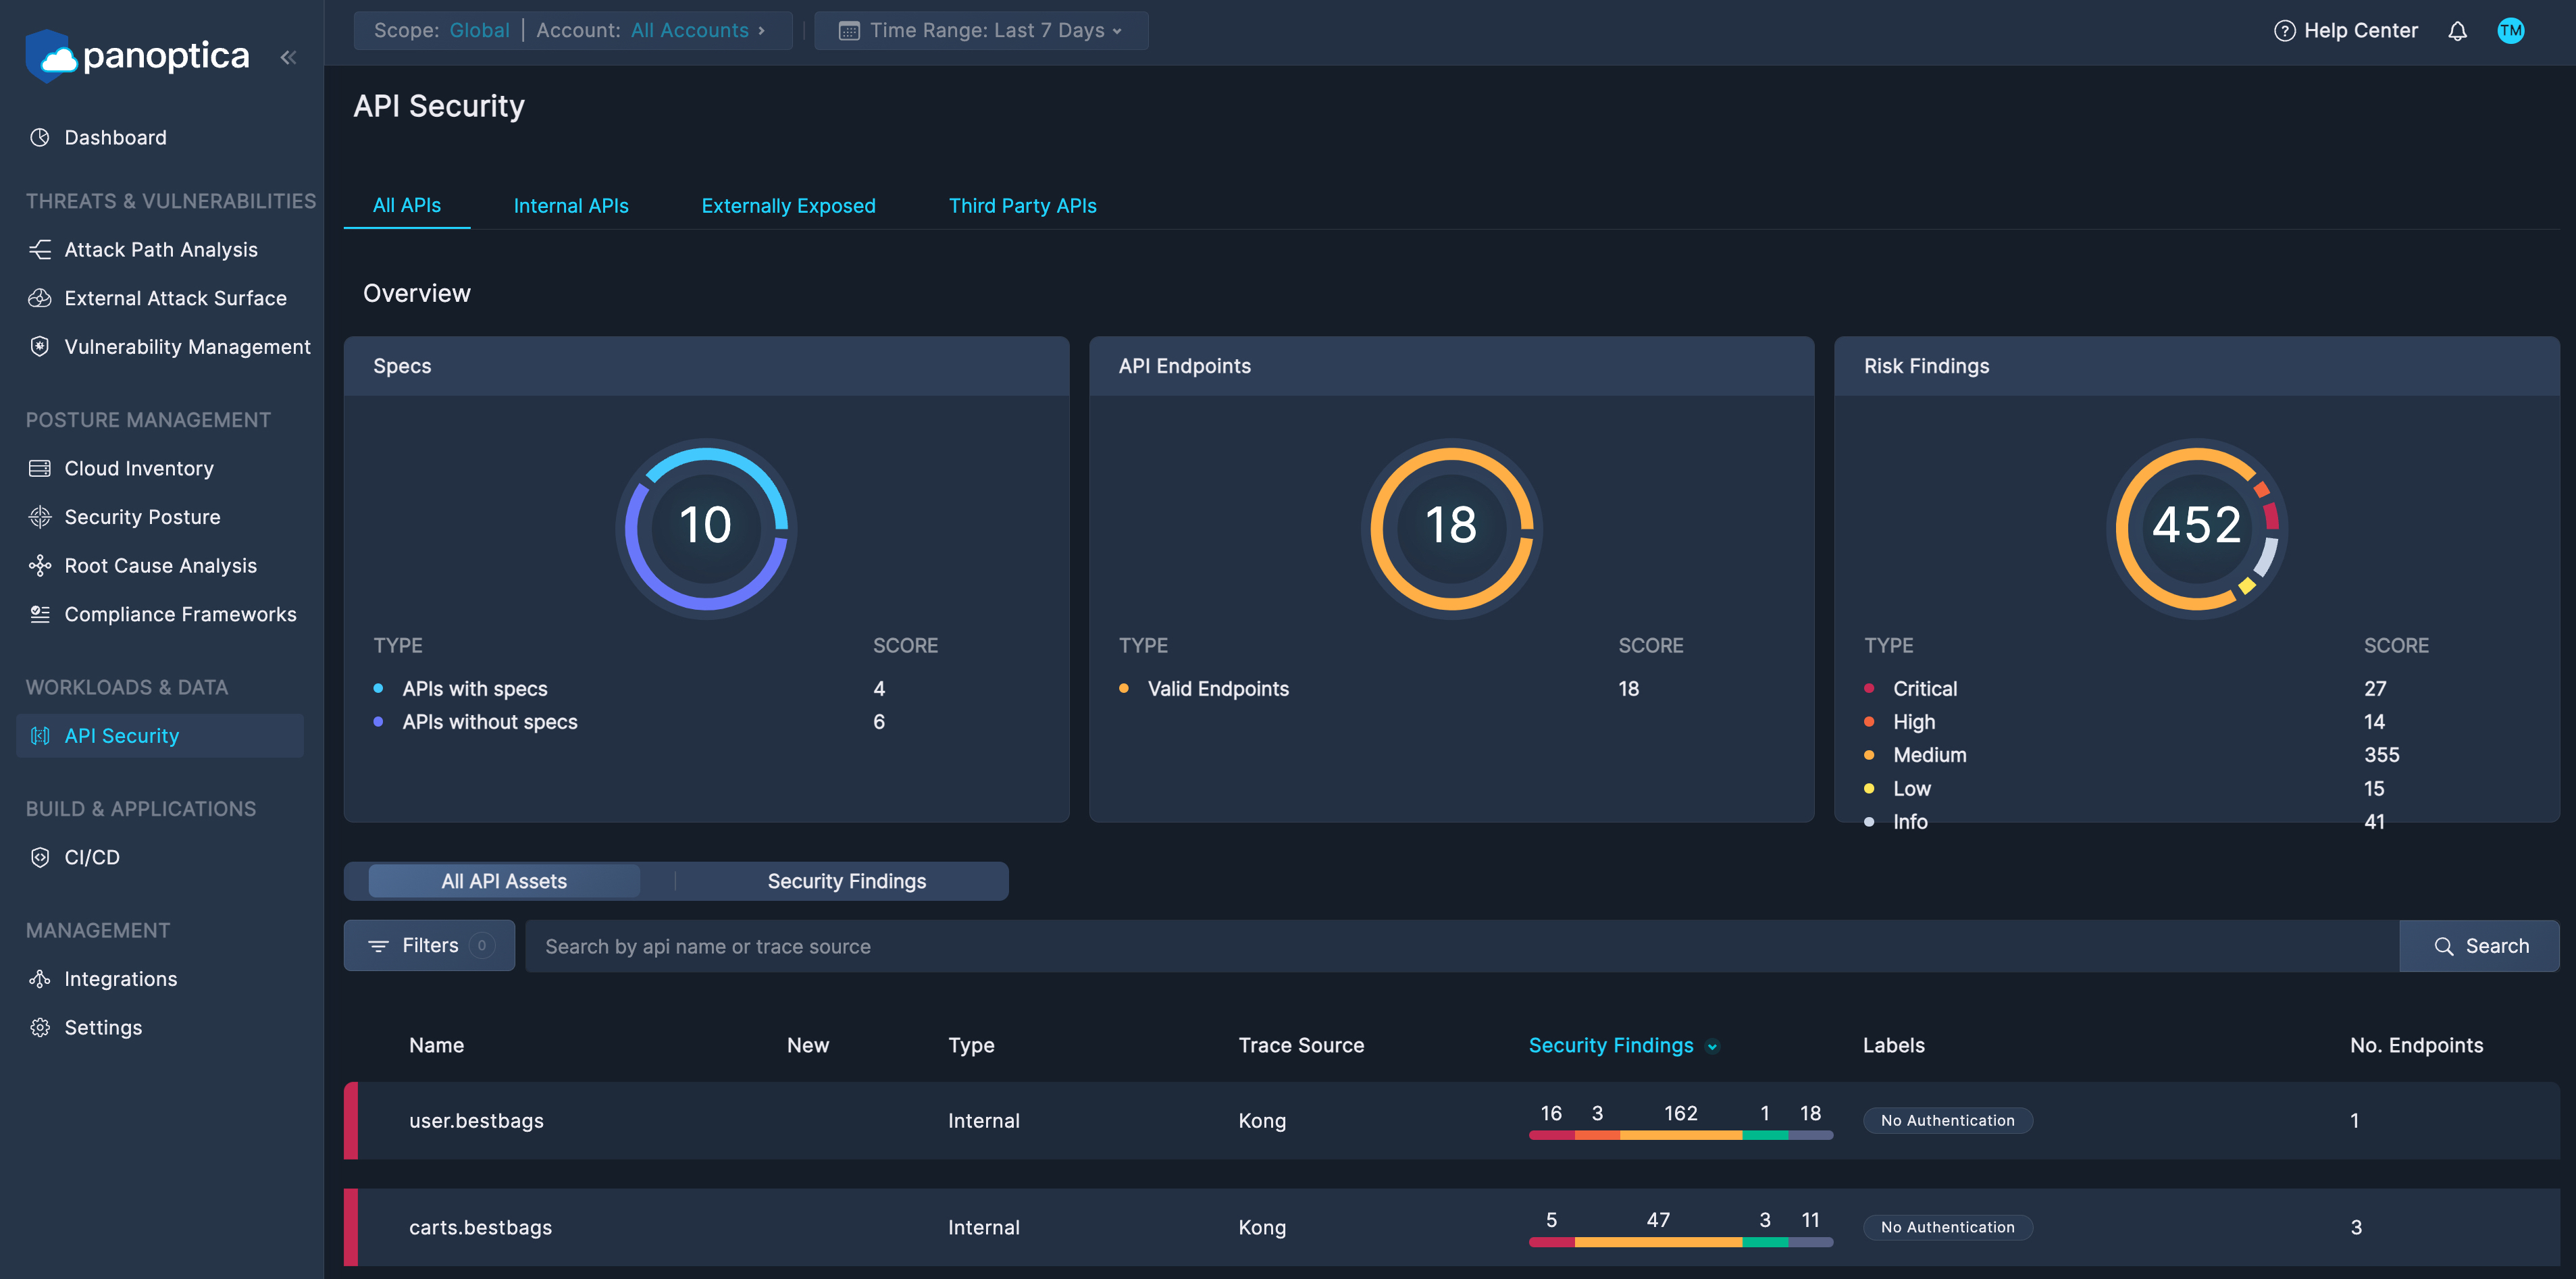Expand the All Accounts selector
Image resolution: width=2576 pixels, height=1279 pixels.
click(x=697, y=30)
